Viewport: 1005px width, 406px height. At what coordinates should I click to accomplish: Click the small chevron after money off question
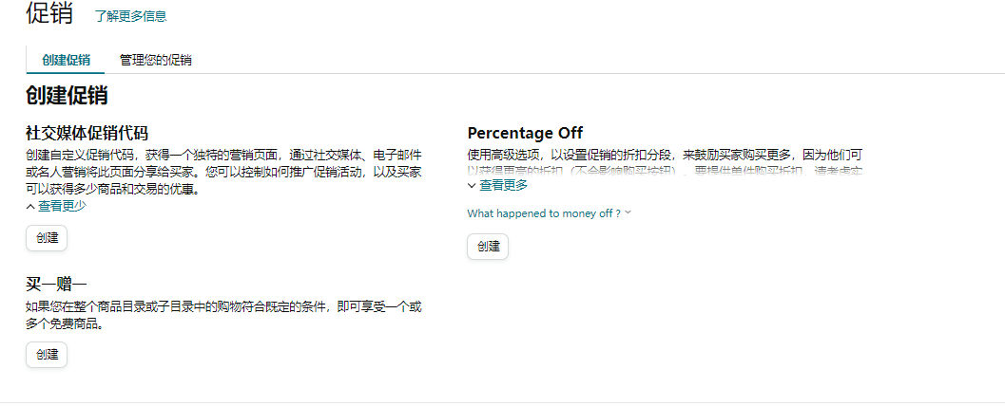click(x=628, y=212)
